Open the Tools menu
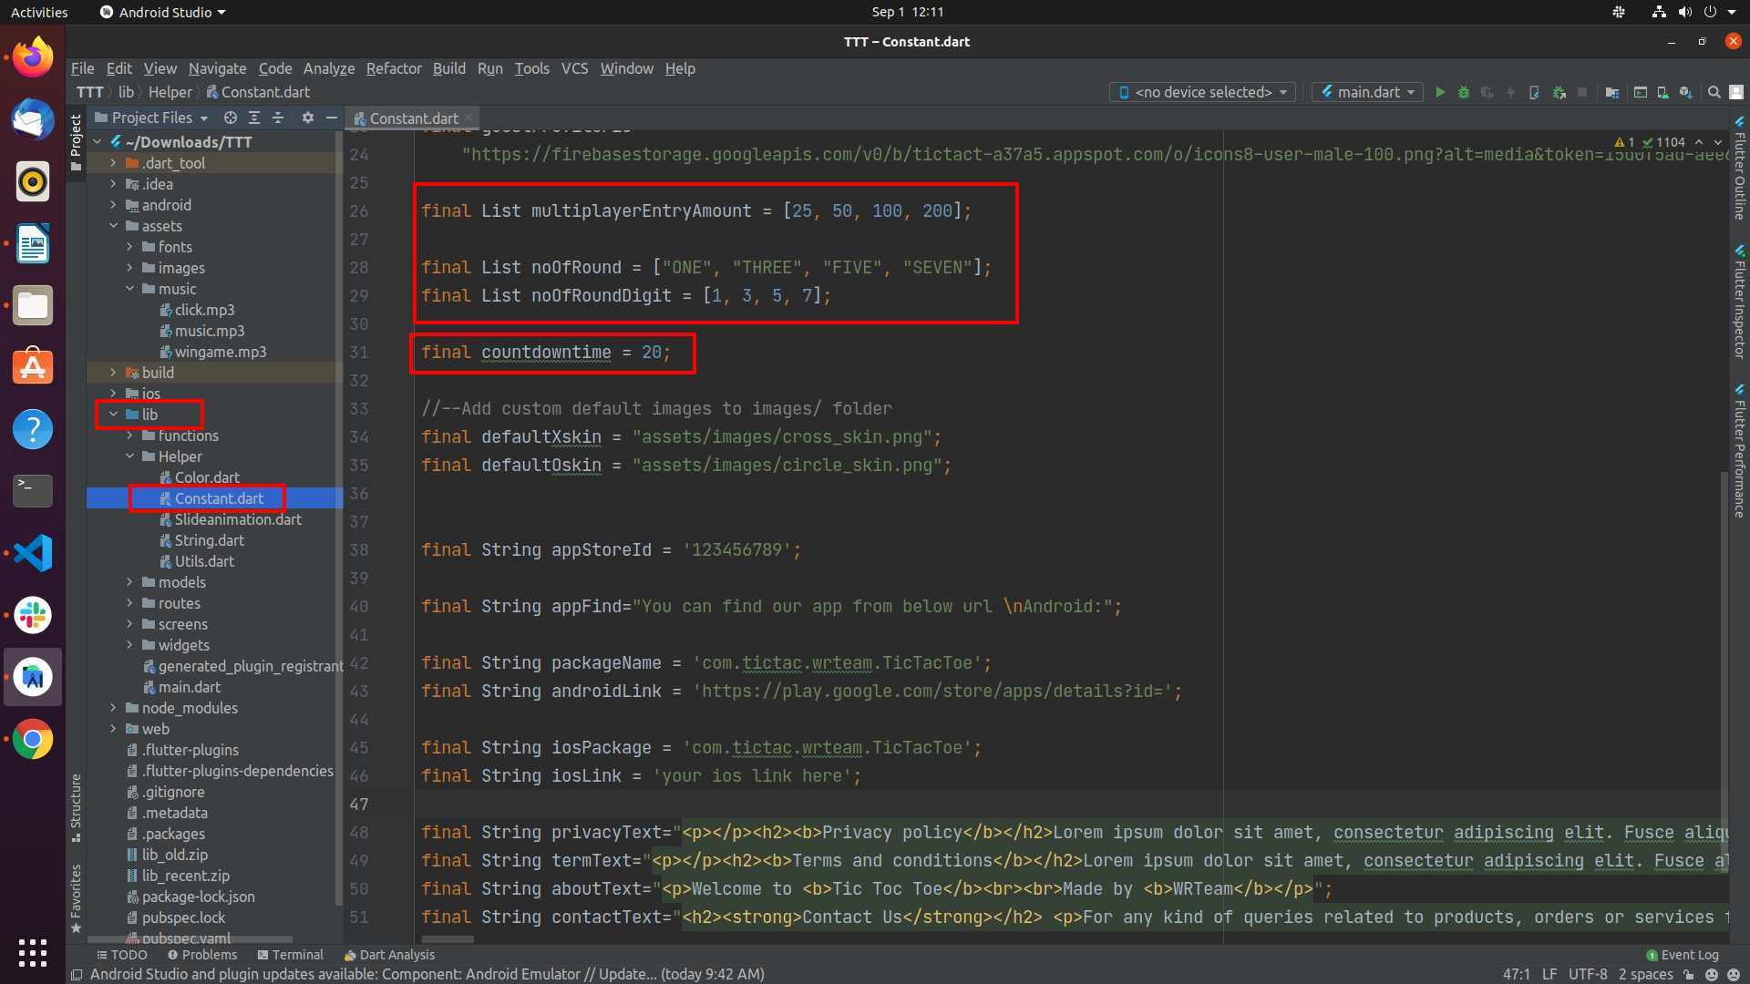The width and height of the screenshot is (1750, 984). (x=531, y=68)
